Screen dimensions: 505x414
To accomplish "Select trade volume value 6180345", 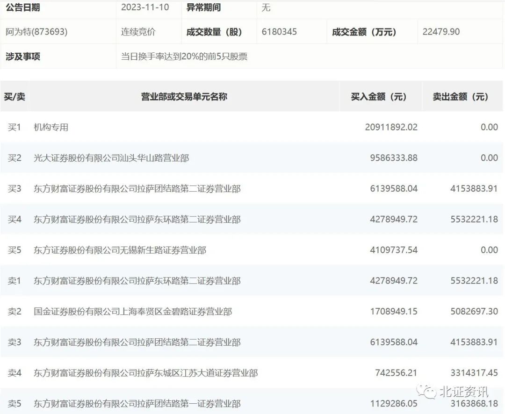I will (279, 32).
